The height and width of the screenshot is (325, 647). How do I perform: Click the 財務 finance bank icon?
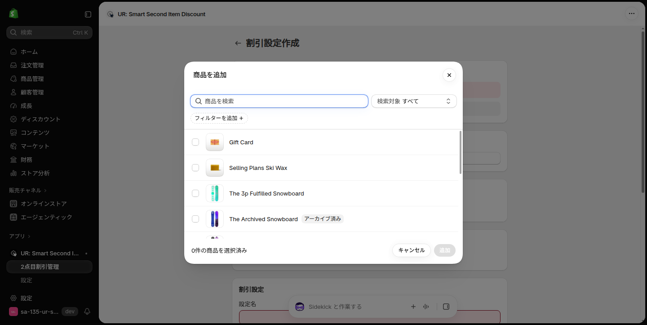(x=13, y=160)
